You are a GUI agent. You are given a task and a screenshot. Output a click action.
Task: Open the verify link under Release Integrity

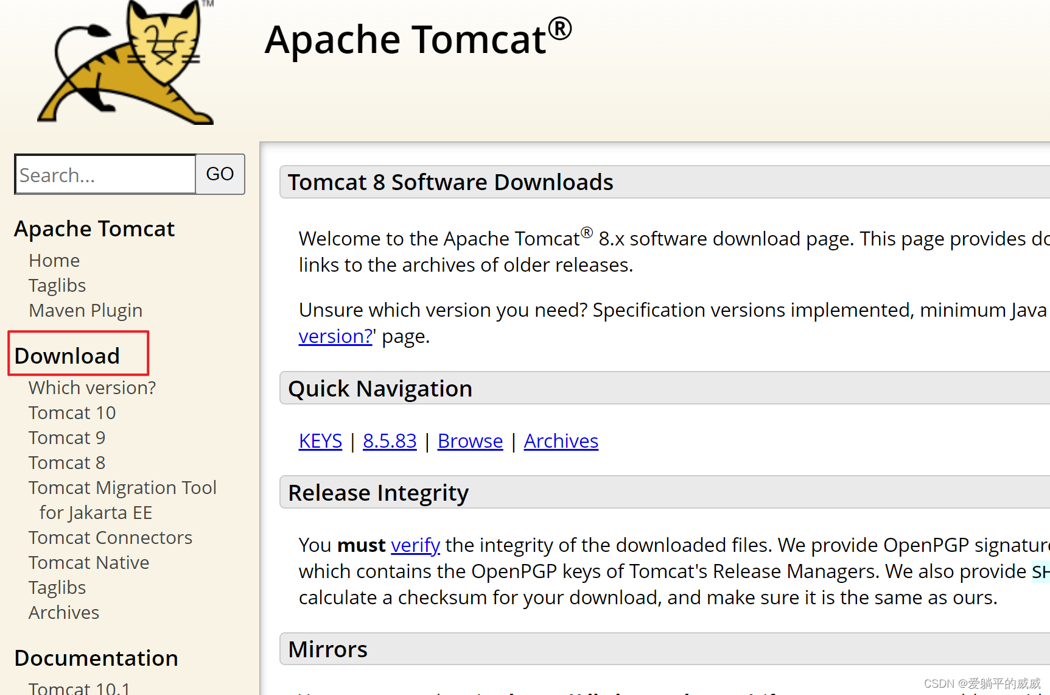415,545
